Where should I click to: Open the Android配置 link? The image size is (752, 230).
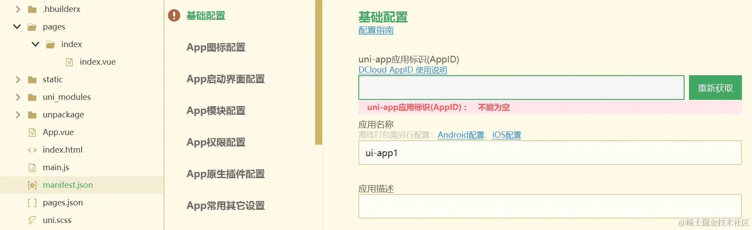pyautogui.click(x=461, y=135)
